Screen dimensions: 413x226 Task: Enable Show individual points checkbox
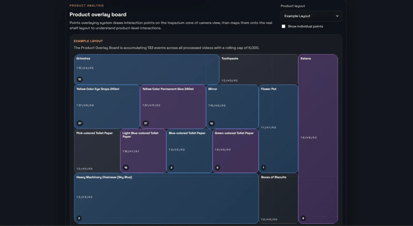click(283, 26)
